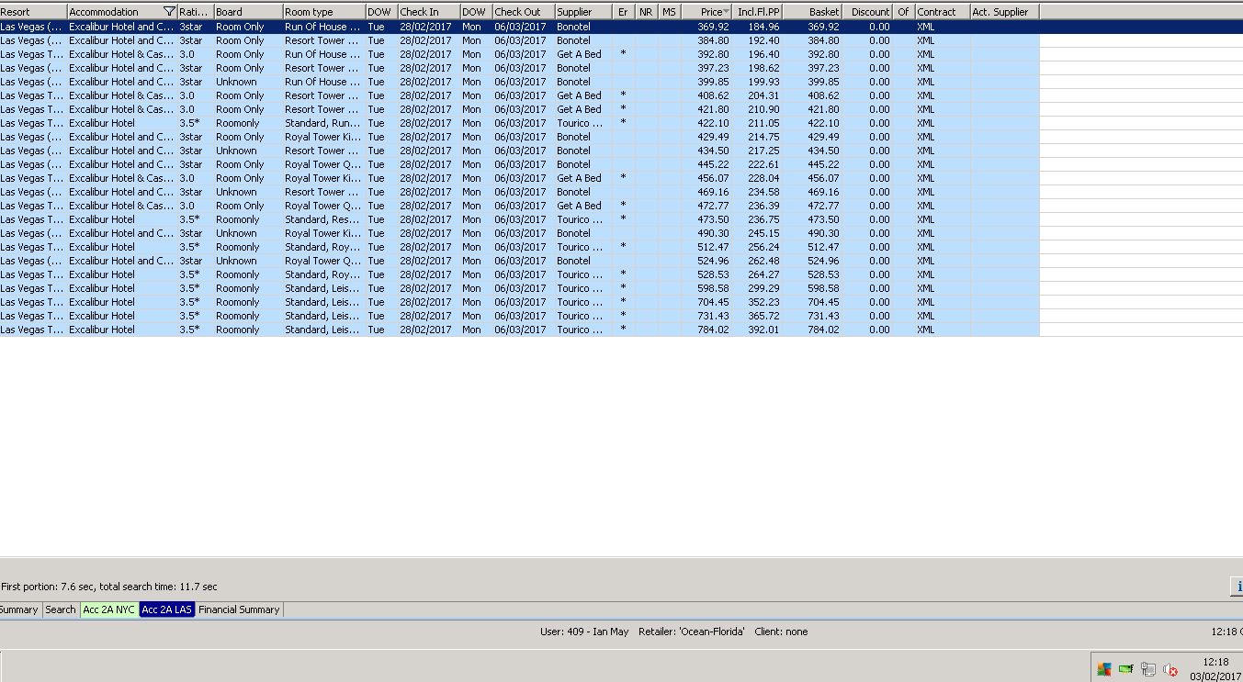1243x682 pixels.
Task: Open the green hardware card tray icon
Action: pos(1125,669)
